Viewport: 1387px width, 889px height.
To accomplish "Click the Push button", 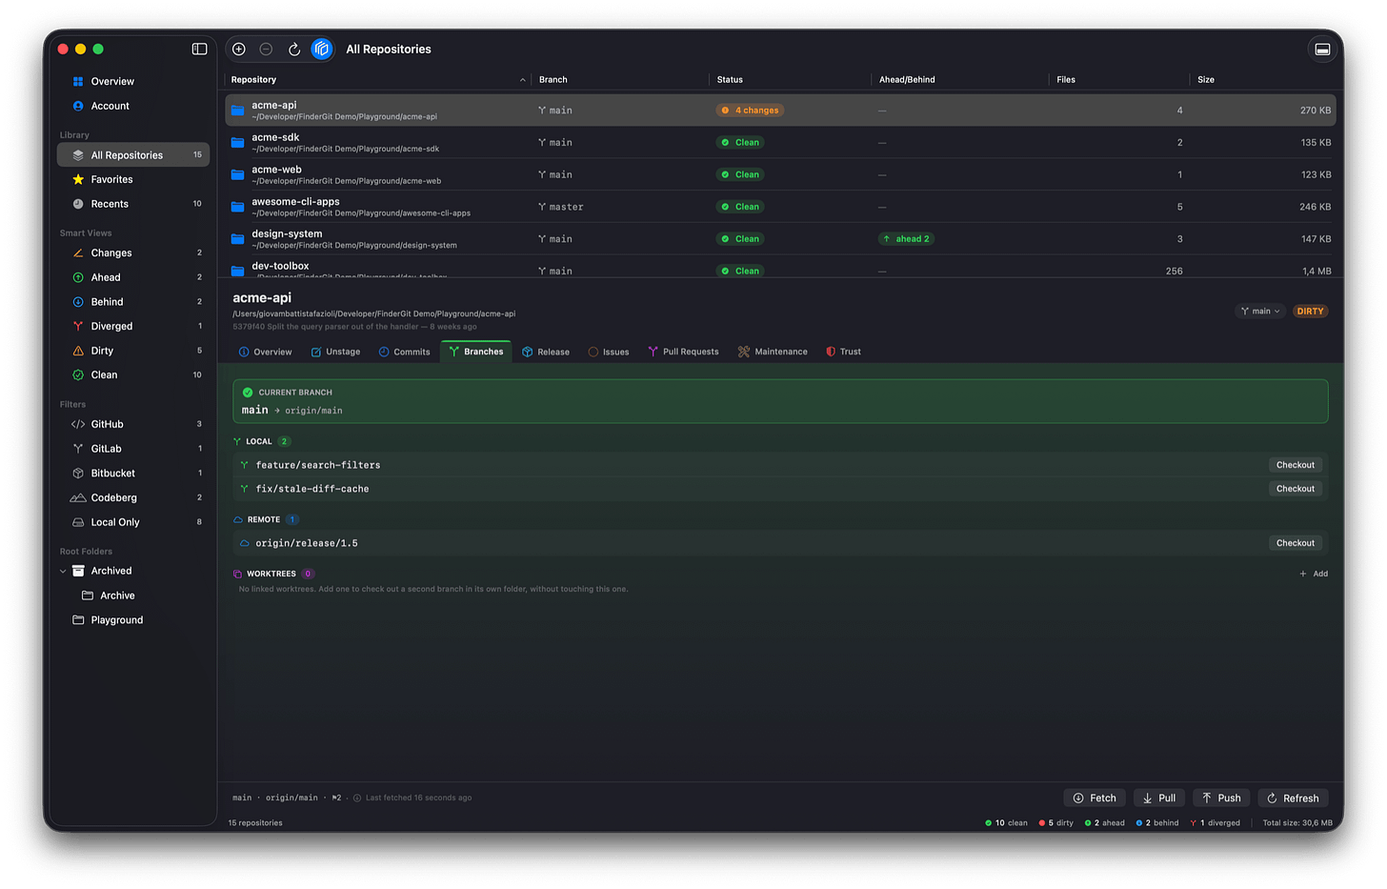I will (x=1221, y=798).
